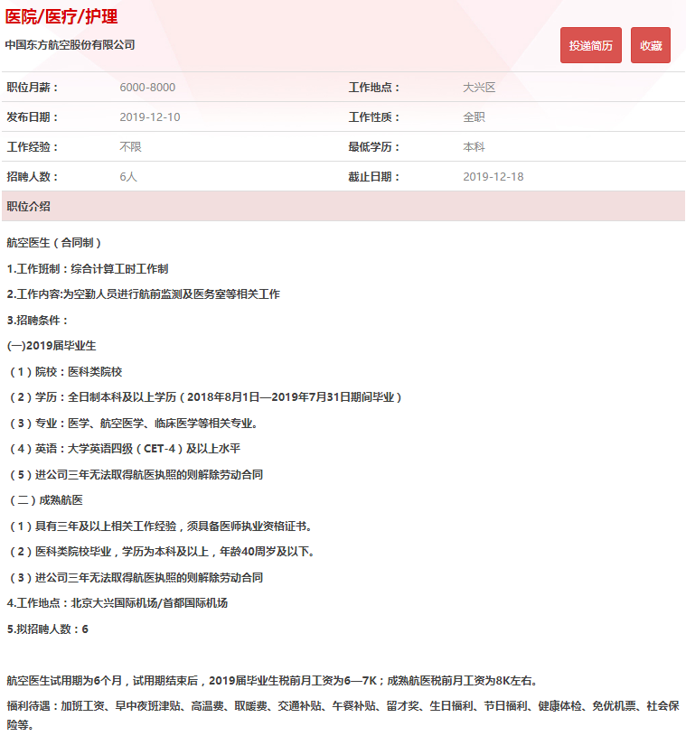Click the line 专业：医学、航空医学、临床医学
The height and width of the screenshot is (736, 686).
click(x=134, y=423)
